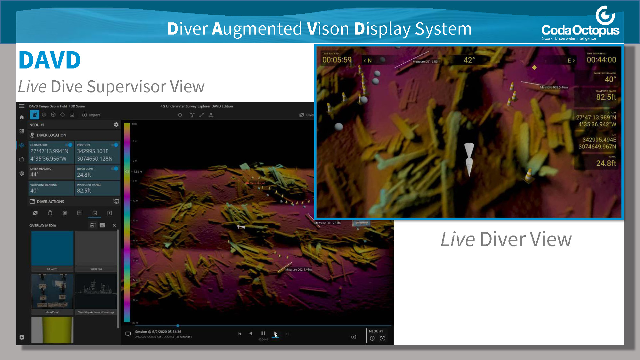Select the overlay image tab in Diver Actions

pos(95,213)
